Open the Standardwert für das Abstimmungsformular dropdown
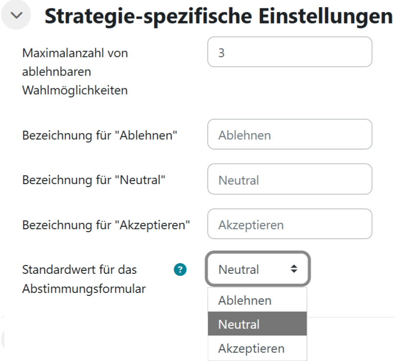Screen dimensions: 394x361 (x=258, y=269)
